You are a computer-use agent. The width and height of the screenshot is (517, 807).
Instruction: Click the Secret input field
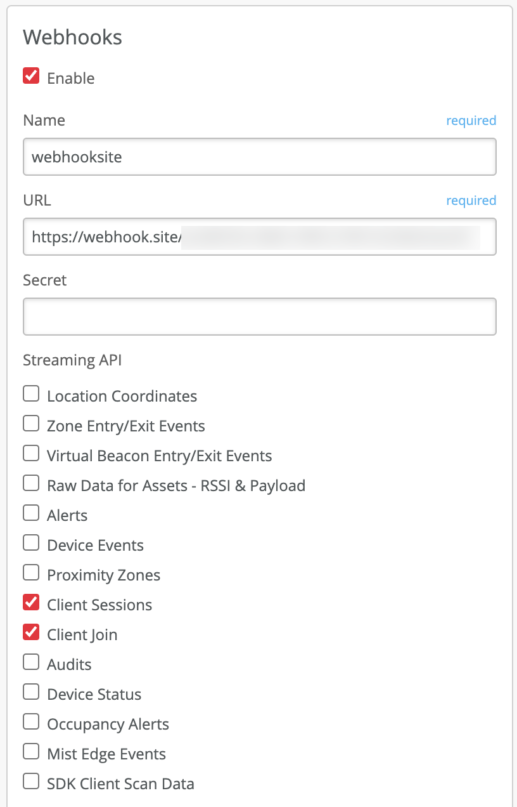(x=259, y=317)
